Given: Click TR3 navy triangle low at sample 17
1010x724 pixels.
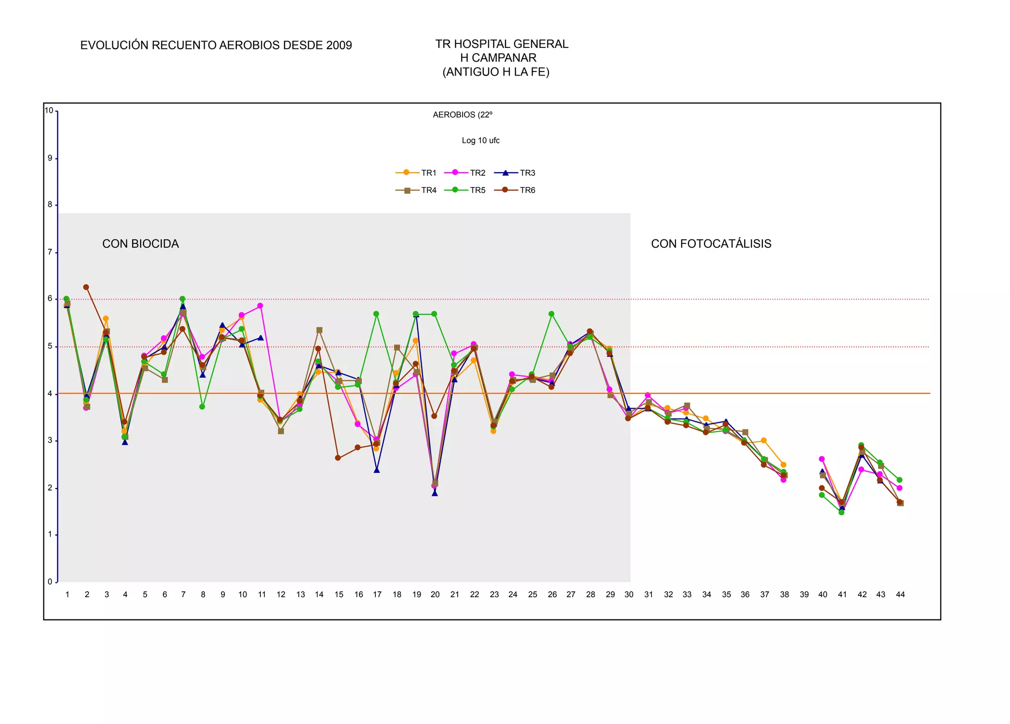Looking at the screenshot, I should point(377,470).
